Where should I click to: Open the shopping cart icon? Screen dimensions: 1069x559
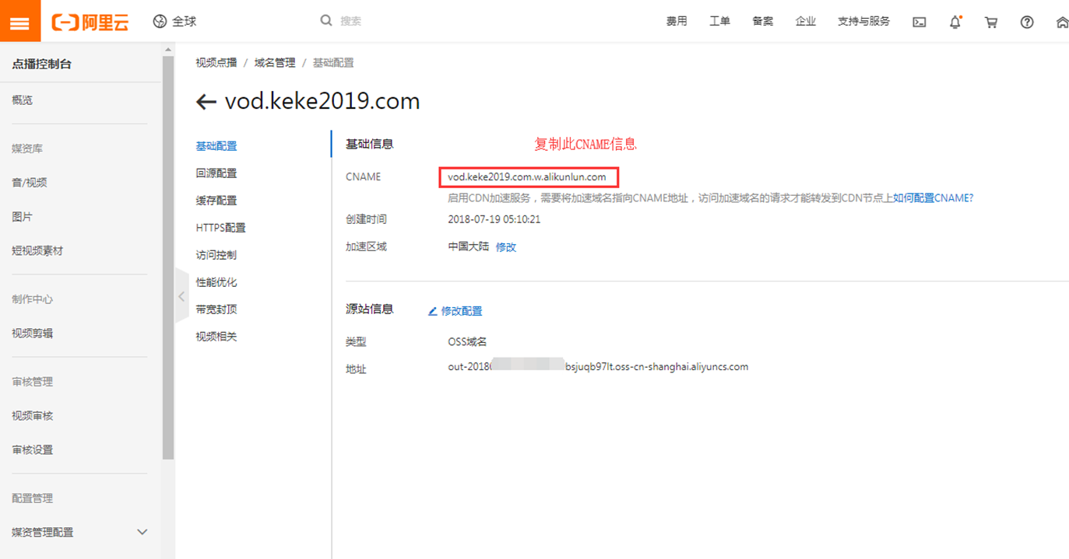(991, 23)
